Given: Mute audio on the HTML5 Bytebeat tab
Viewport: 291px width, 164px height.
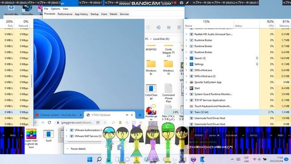Looking at the screenshot, I should [127, 115].
